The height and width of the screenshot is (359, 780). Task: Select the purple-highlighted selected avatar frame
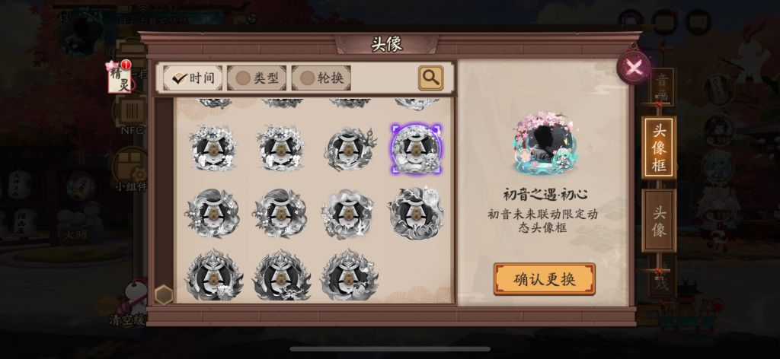point(416,148)
